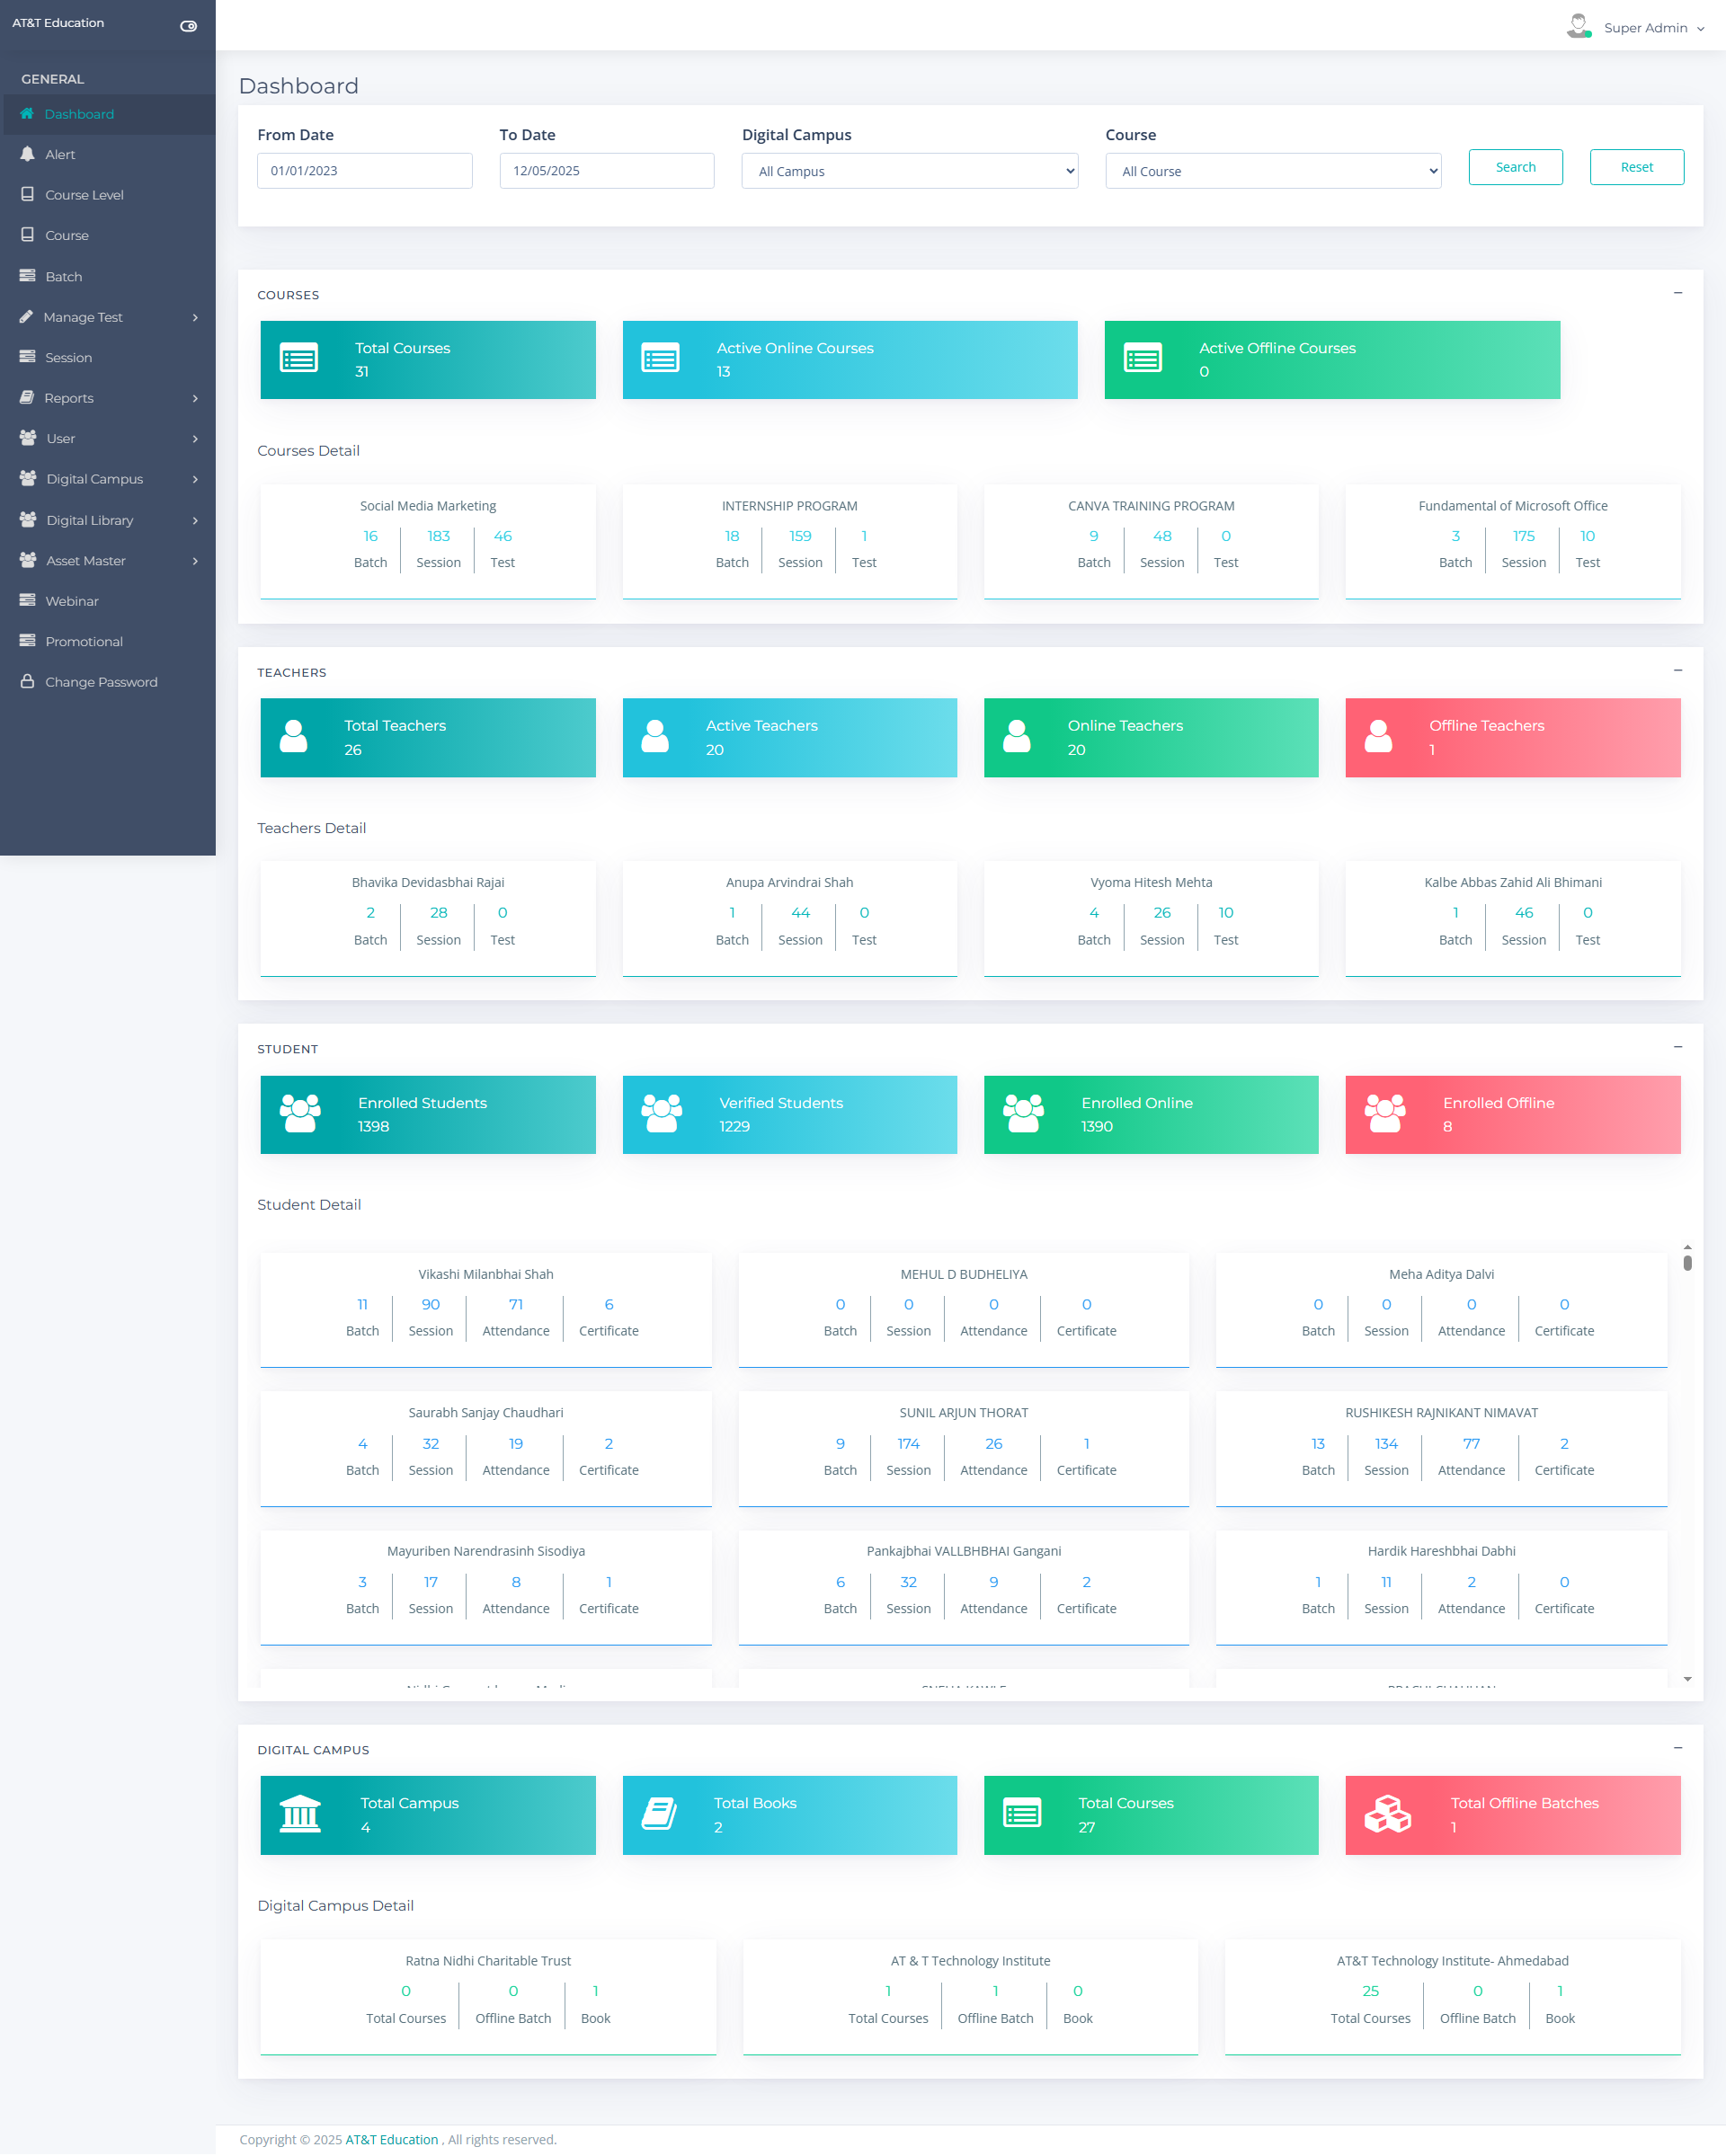This screenshot has width=1726, height=2156.
Task: Click the Dashboard home icon
Action: (27, 114)
